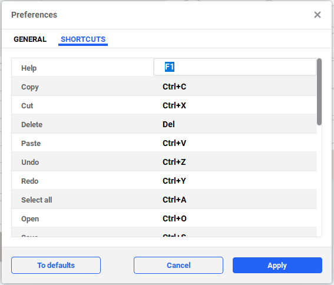Viewport: 334px width, 285px height.
Task: Apply the preferences changes
Action: (x=277, y=265)
